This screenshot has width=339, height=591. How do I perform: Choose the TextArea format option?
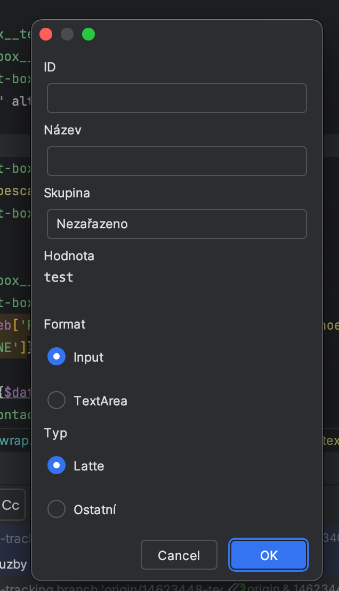tap(57, 401)
